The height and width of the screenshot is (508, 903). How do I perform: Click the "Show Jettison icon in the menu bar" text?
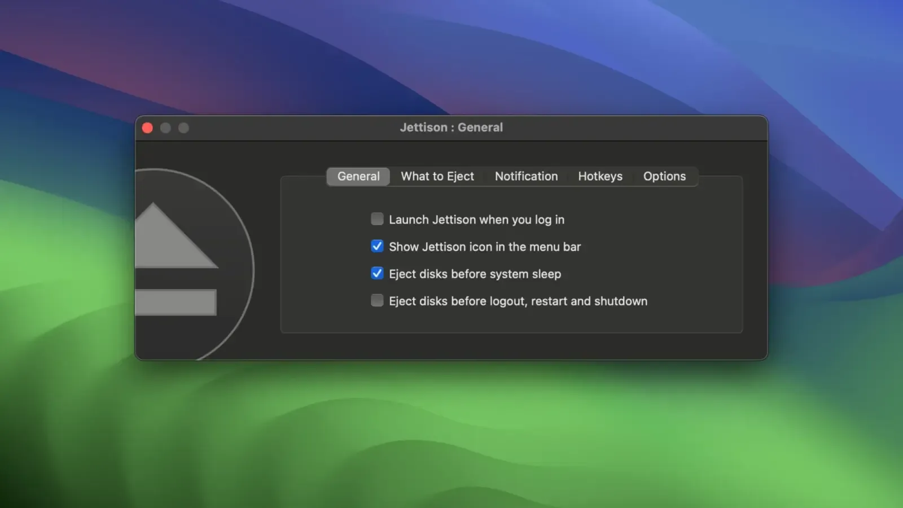tap(485, 247)
